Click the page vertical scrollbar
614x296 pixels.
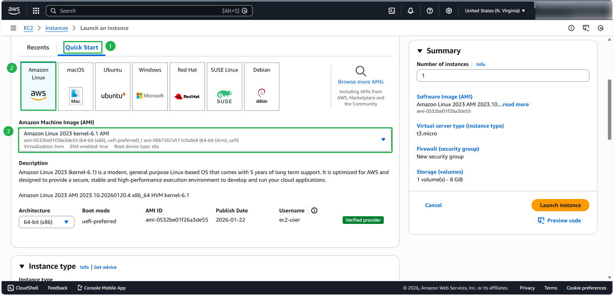[x=609, y=110]
